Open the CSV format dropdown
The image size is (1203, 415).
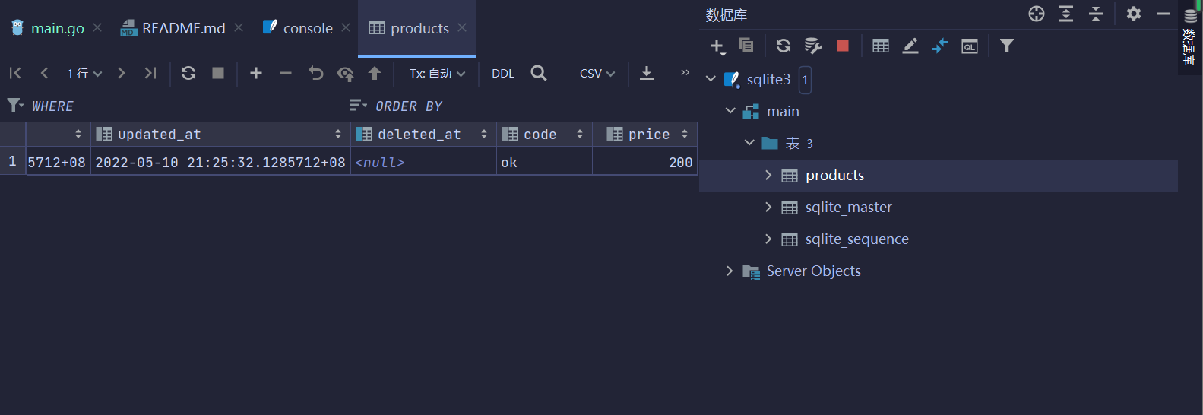(597, 74)
